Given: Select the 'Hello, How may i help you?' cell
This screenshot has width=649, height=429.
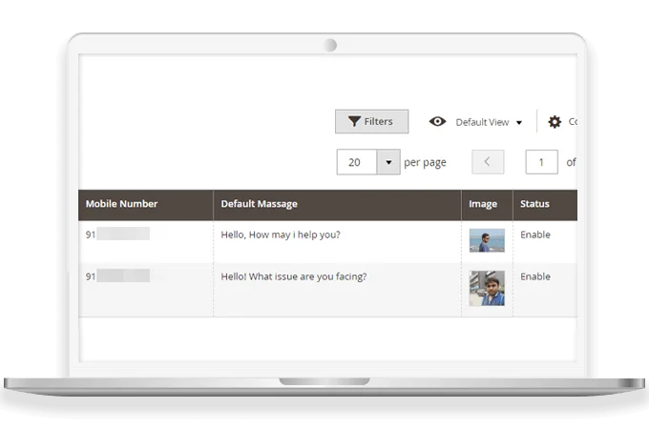Looking at the screenshot, I should [281, 235].
